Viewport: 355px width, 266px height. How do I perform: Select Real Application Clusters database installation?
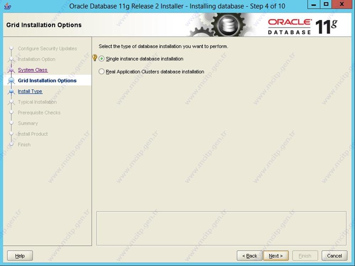click(x=101, y=71)
